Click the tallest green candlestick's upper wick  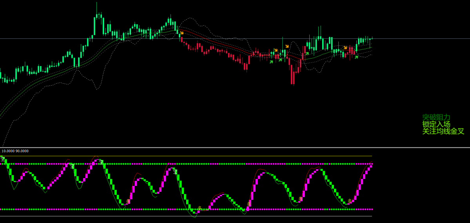(x=96, y=8)
